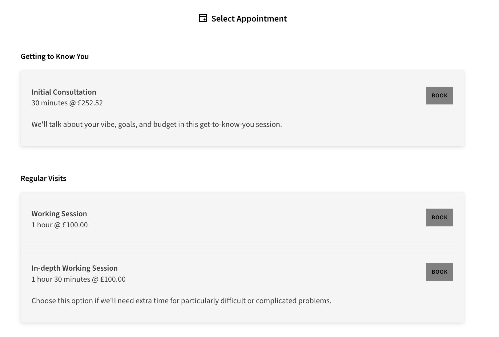Book the In-depth Working Session
This screenshot has width=499, height=337.
click(x=440, y=272)
